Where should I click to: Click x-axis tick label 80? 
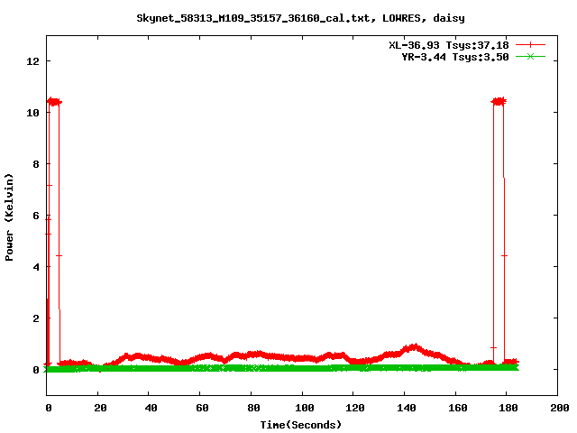click(253, 408)
